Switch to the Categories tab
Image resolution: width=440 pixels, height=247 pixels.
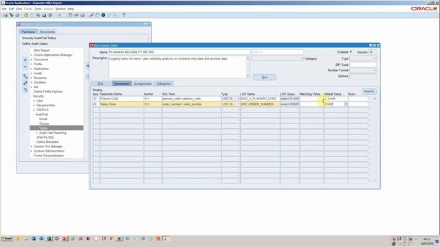pyautogui.click(x=164, y=84)
